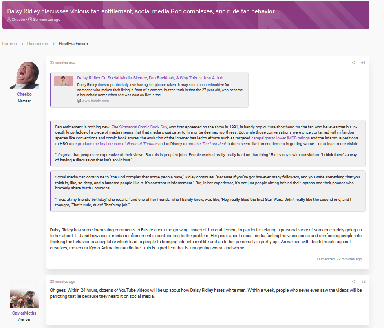Click the quote beginning 'Social media can contribute'
384x328 pixels.
pyautogui.click(x=207, y=191)
